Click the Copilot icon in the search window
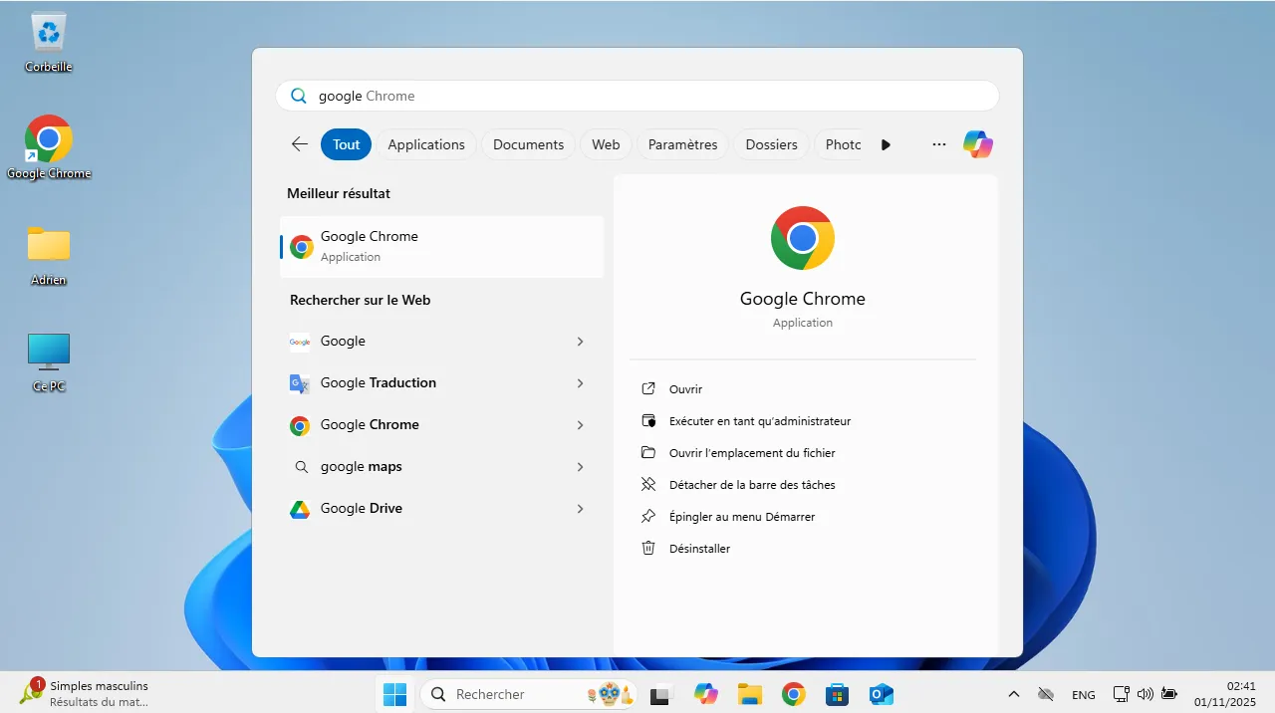Screen dimensions: 1275x713 [977, 144]
